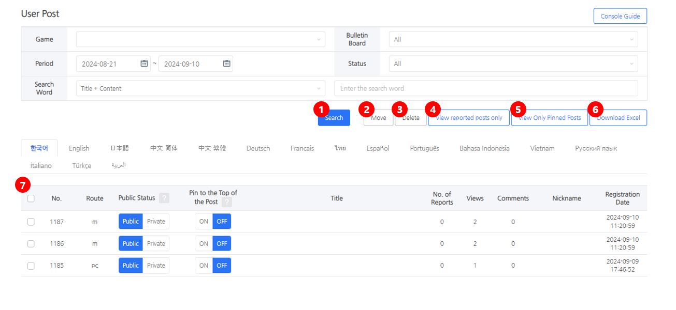Screen dimensions: 676x310
Task: Switch to the Deutsch language tab
Action: 258,148
